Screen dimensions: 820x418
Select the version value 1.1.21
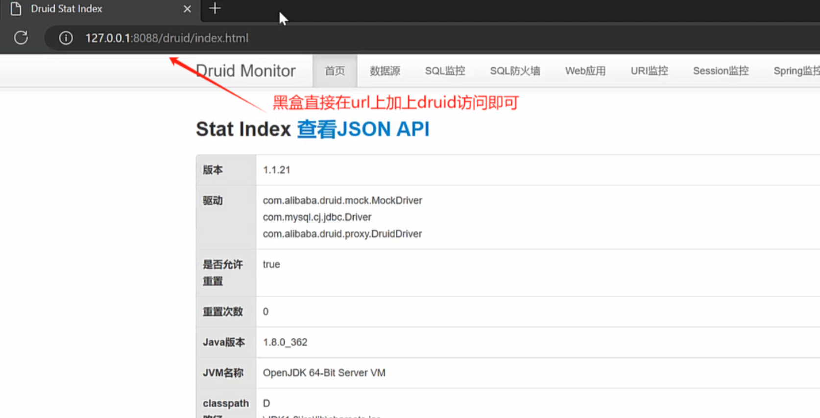tap(277, 170)
